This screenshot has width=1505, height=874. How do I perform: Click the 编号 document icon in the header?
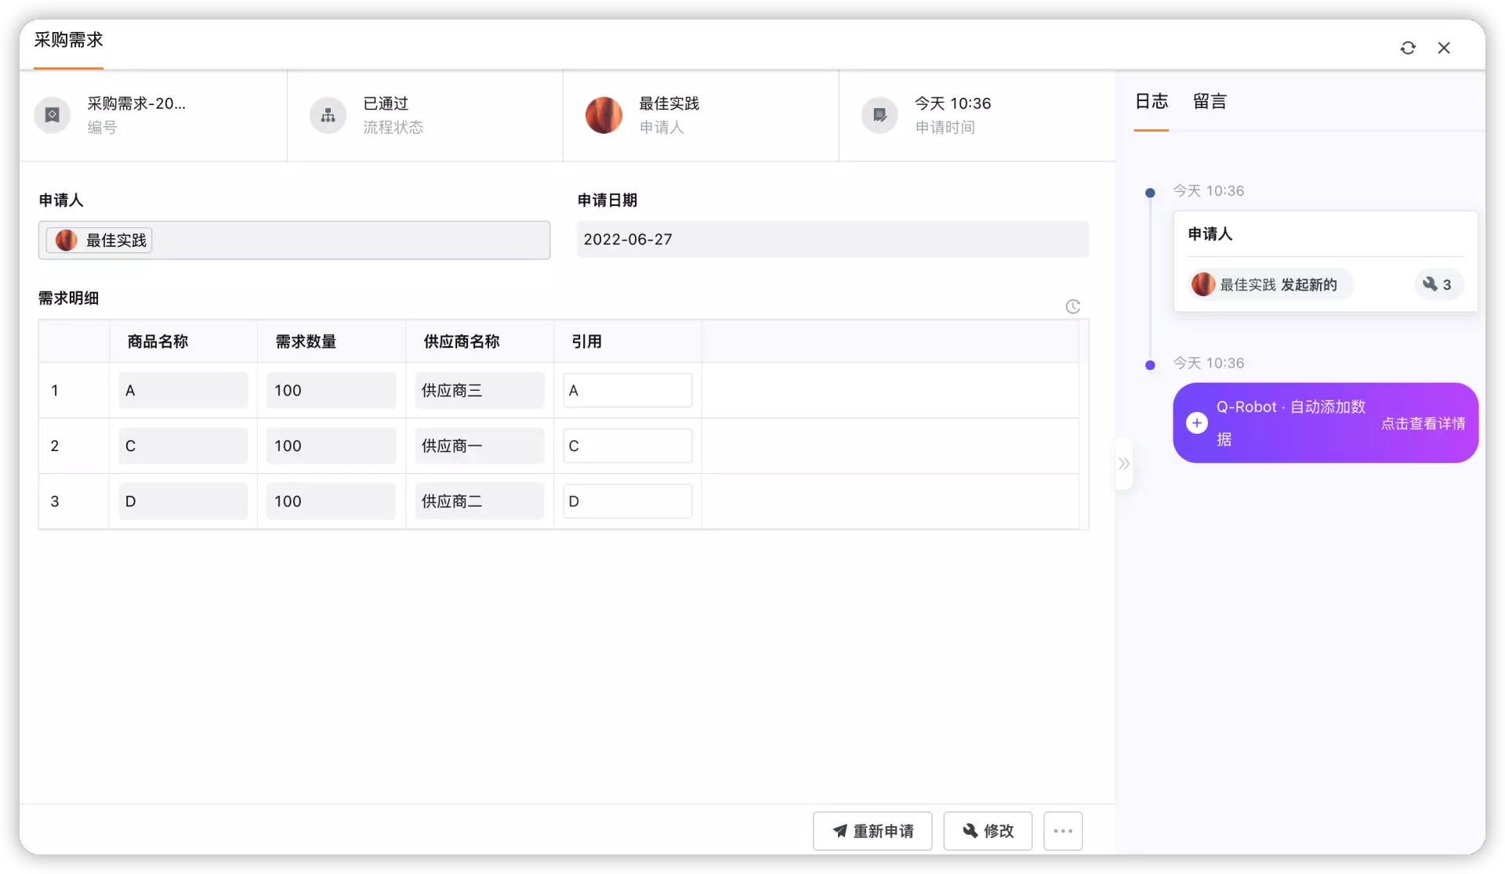(x=52, y=114)
